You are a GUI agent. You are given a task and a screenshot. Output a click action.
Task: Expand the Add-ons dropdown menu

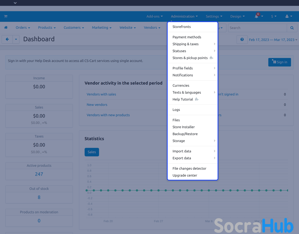pos(154,16)
